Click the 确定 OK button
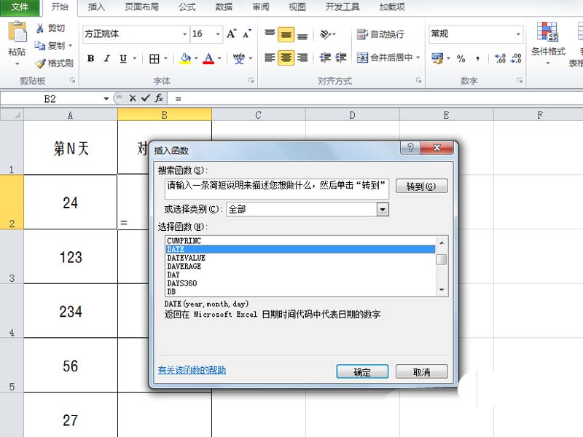Image resolution: width=583 pixels, height=437 pixels. (x=362, y=371)
